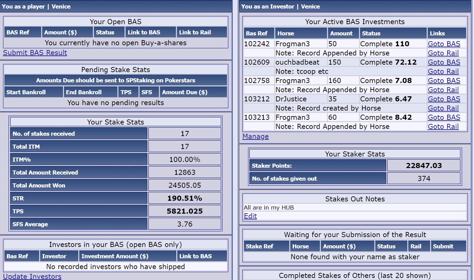
Task: Go to BAS for ouchbadbeat stake 102609
Action: [x=444, y=62]
